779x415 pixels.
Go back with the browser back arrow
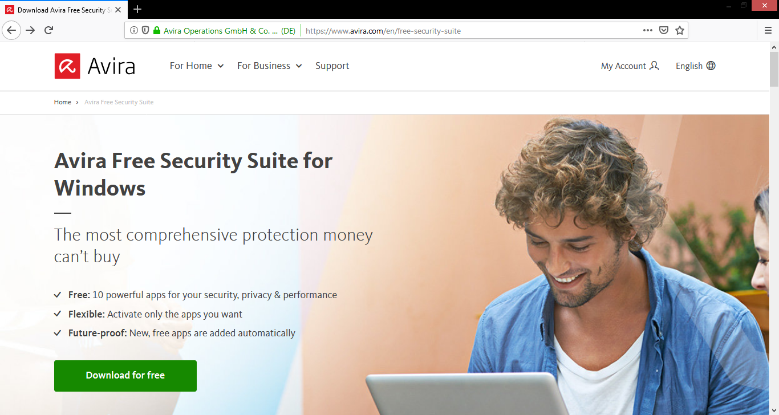[x=11, y=30]
